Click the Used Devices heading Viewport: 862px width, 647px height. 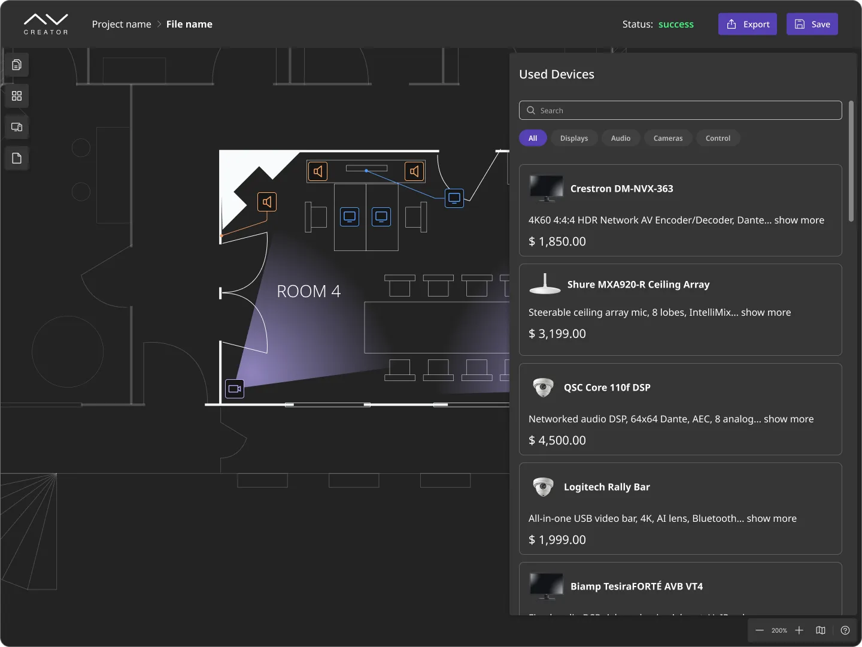coord(557,74)
